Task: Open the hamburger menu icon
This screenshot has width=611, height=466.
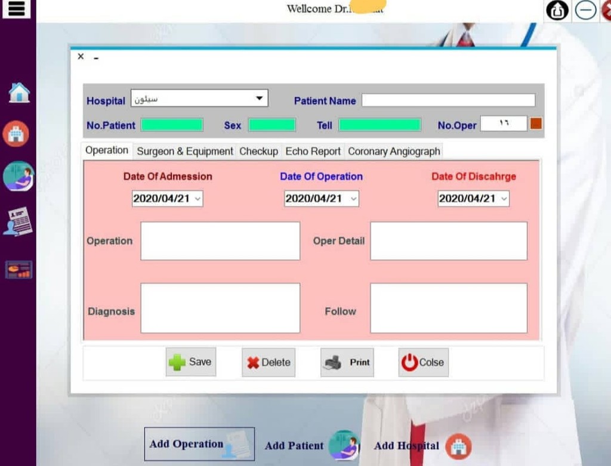Action: (16, 8)
